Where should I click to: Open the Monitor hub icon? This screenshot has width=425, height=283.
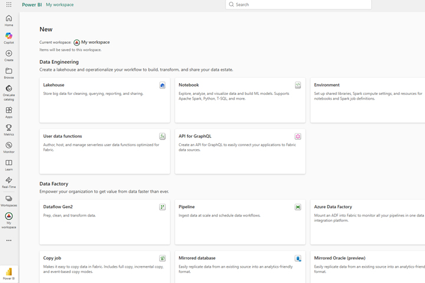(9, 147)
